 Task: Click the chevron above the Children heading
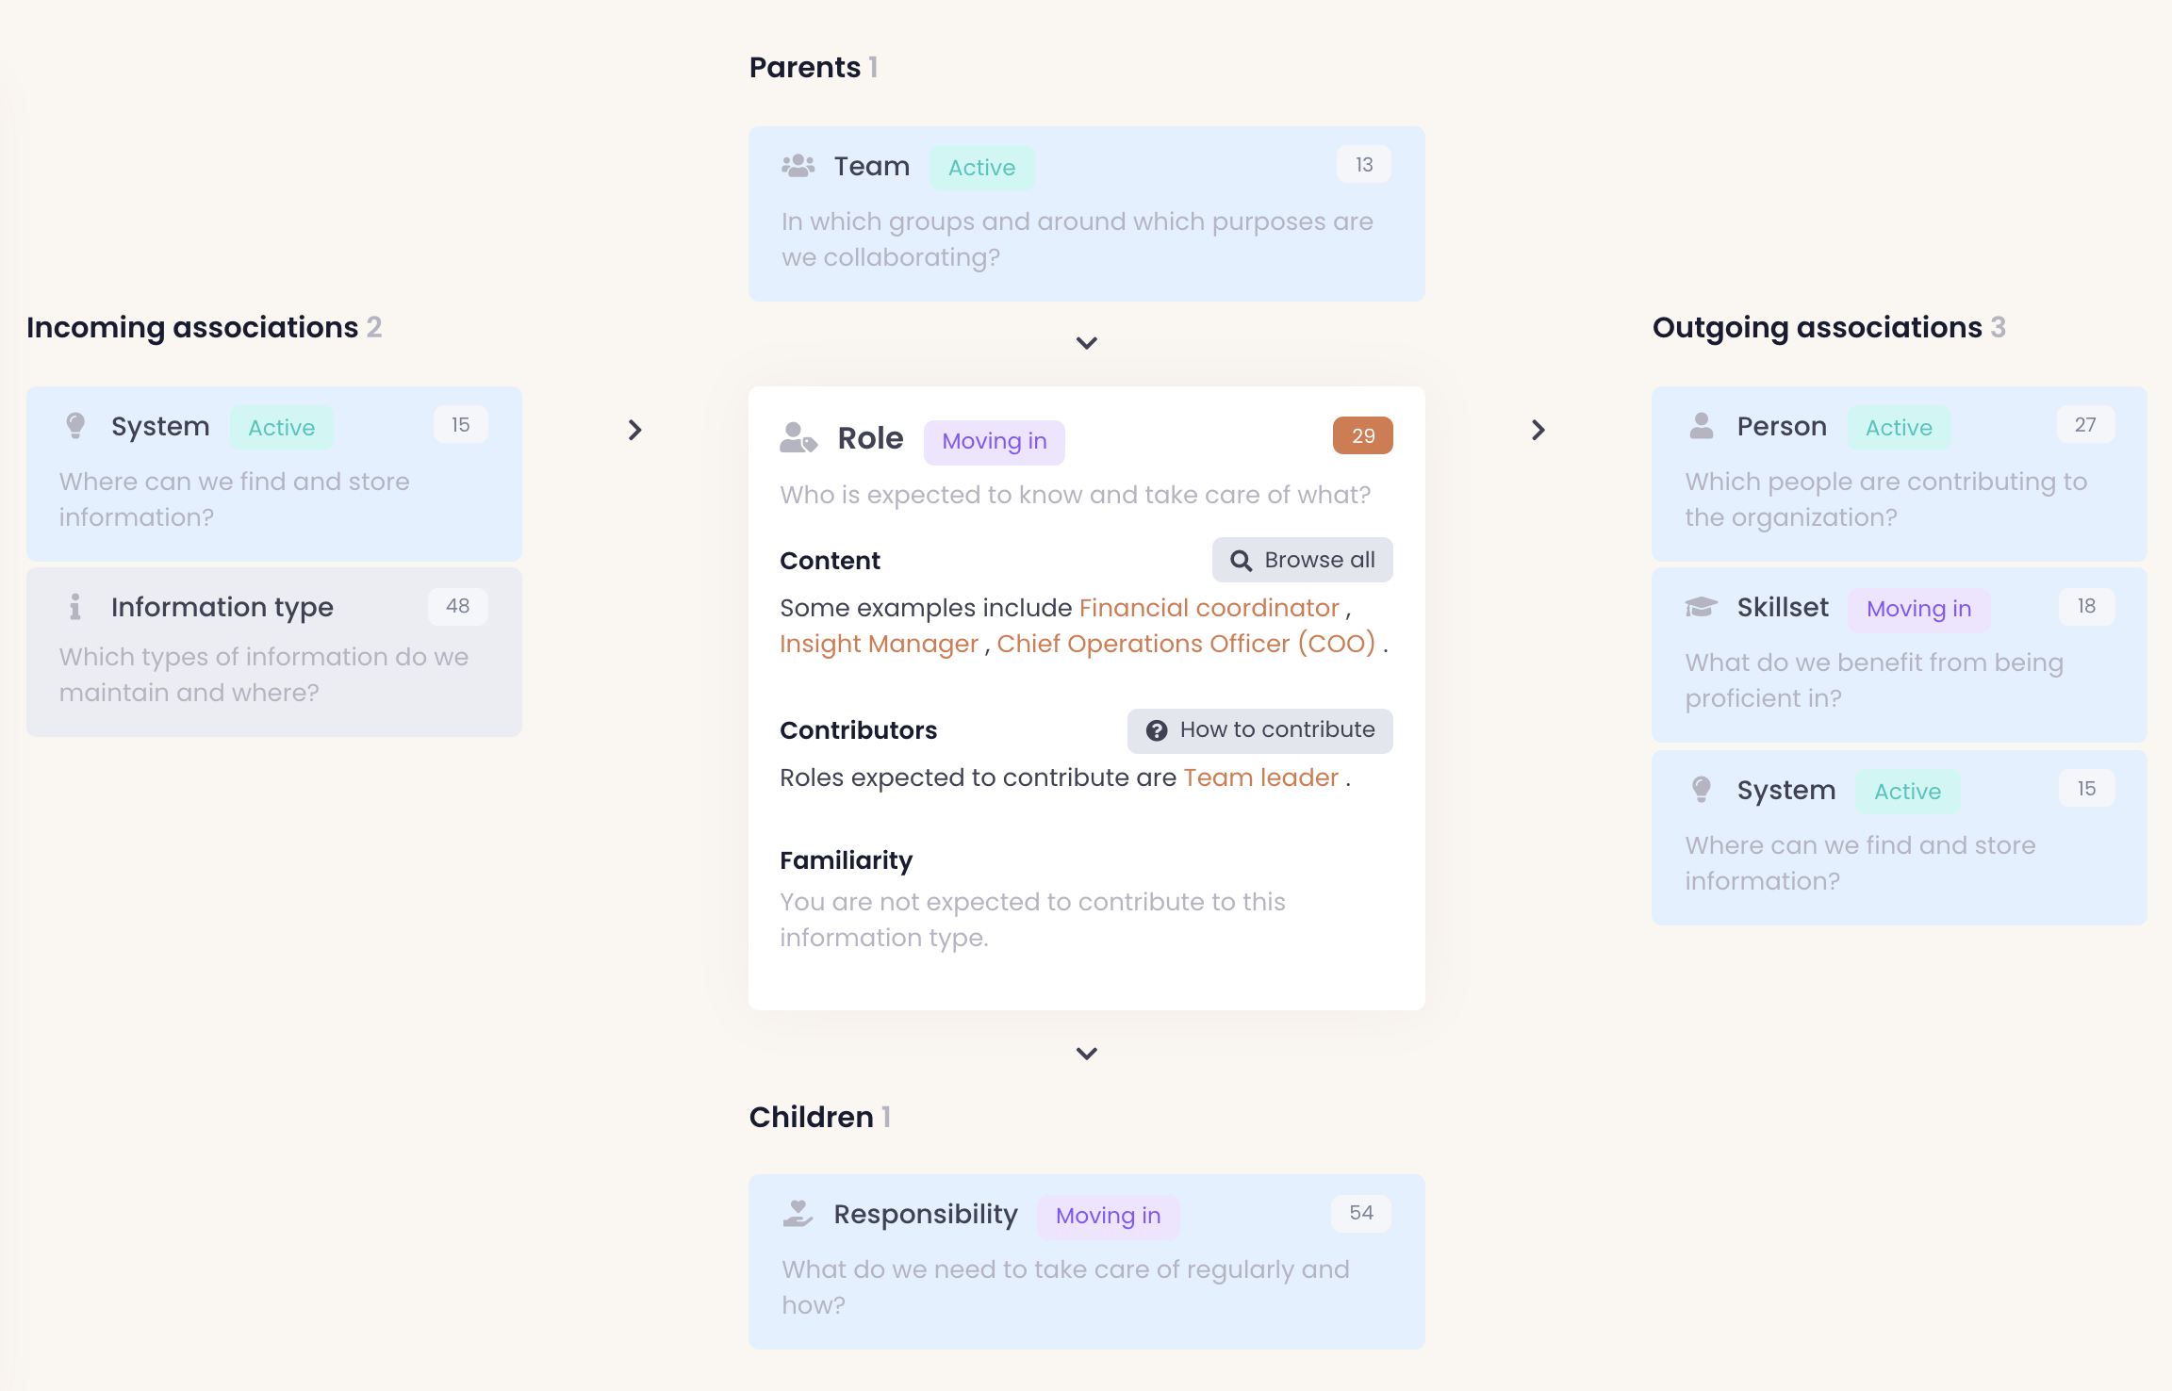(x=1086, y=1054)
